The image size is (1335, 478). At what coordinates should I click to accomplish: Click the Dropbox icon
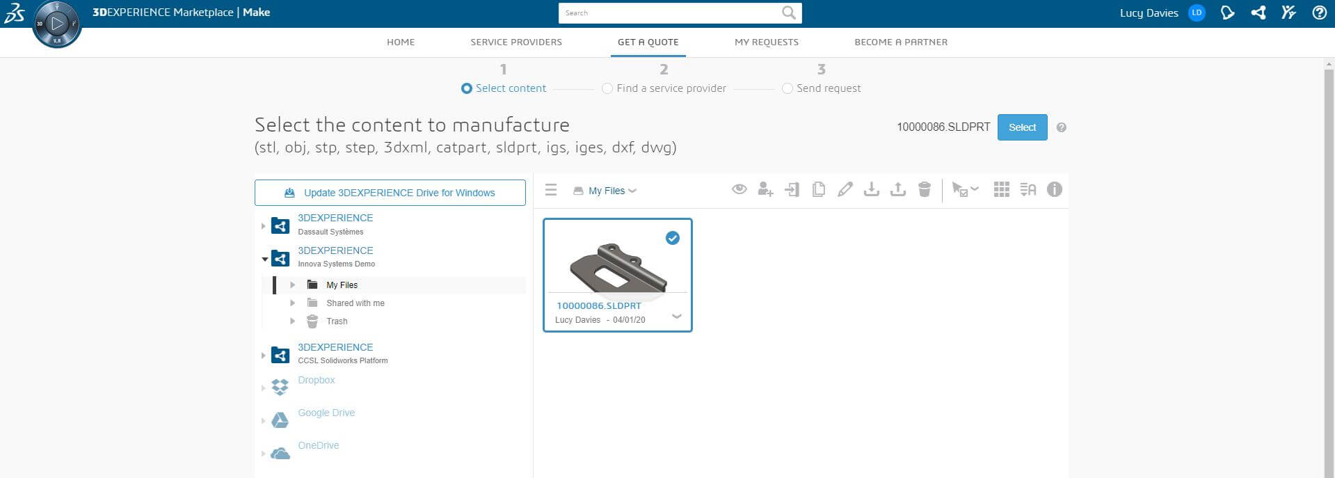pyautogui.click(x=280, y=387)
